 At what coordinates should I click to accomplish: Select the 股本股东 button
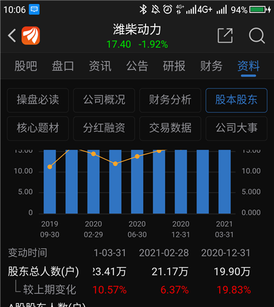[237, 100]
